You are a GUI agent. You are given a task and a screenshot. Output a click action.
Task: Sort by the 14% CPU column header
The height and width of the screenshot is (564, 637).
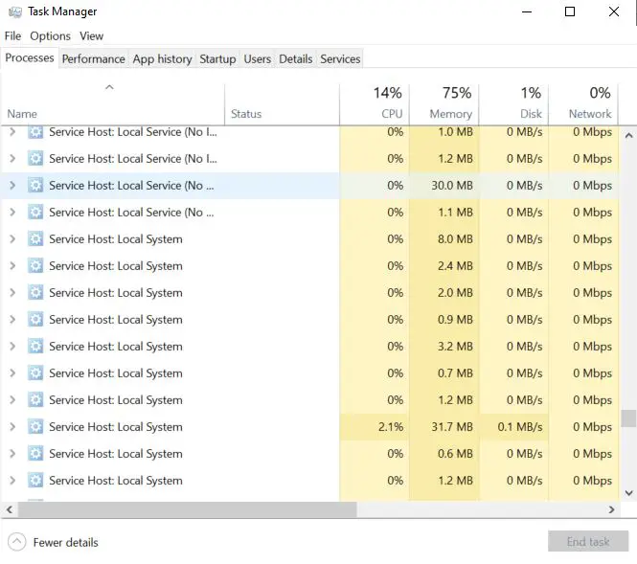point(375,103)
